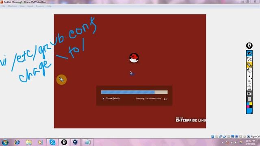Click the VirtualBox network status icon
Viewport: 260px width, 146px height.
coord(237,136)
